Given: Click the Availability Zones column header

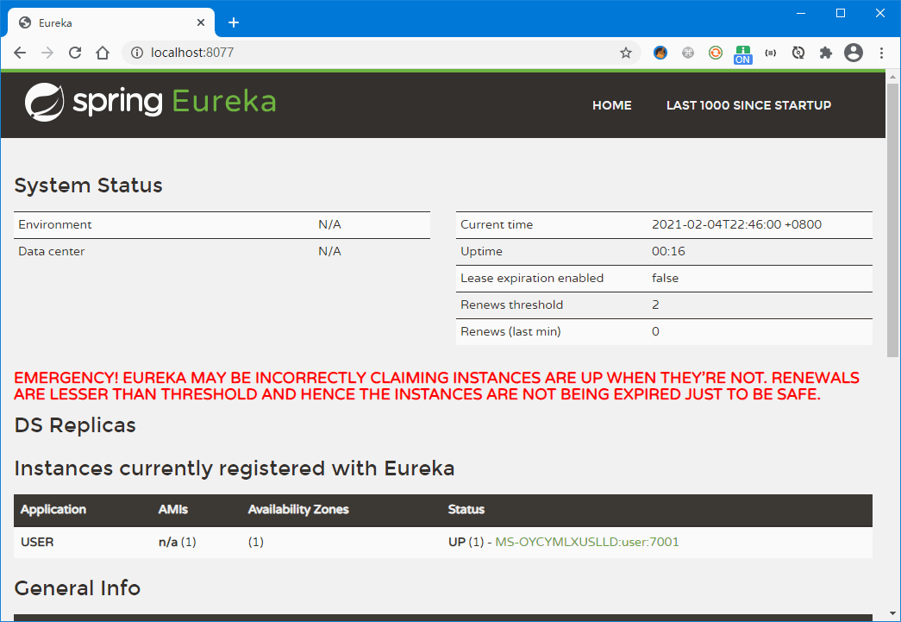Looking at the screenshot, I should (298, 509).
